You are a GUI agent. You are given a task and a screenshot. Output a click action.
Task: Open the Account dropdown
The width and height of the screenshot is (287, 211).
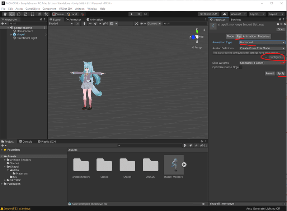point(238,14)
